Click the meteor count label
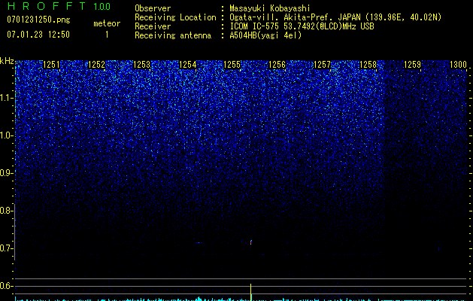This screenshot has height=301, width=473. pos(107,23)
